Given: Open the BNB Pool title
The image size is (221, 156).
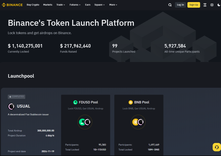Looking at the screenshot, I should pyautogui.click(x=142, y=102).
